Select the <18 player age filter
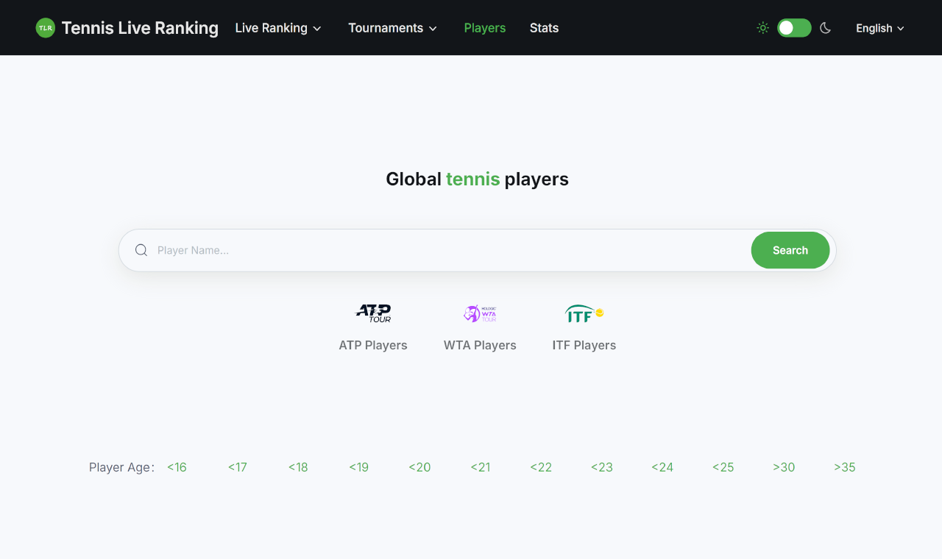Viewport: 942px width, 559px height. click(x=298, y=467)
